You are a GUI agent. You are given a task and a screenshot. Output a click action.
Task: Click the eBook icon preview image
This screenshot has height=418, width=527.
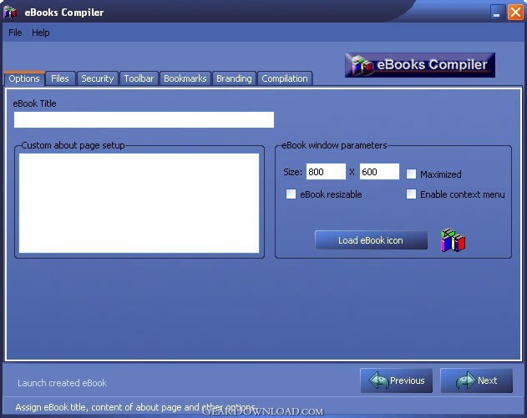[453, 239]
